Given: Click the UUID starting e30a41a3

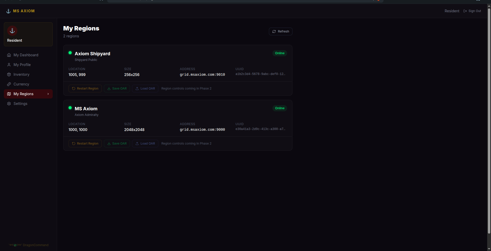Looking at the screenshot, I should 260,129.
